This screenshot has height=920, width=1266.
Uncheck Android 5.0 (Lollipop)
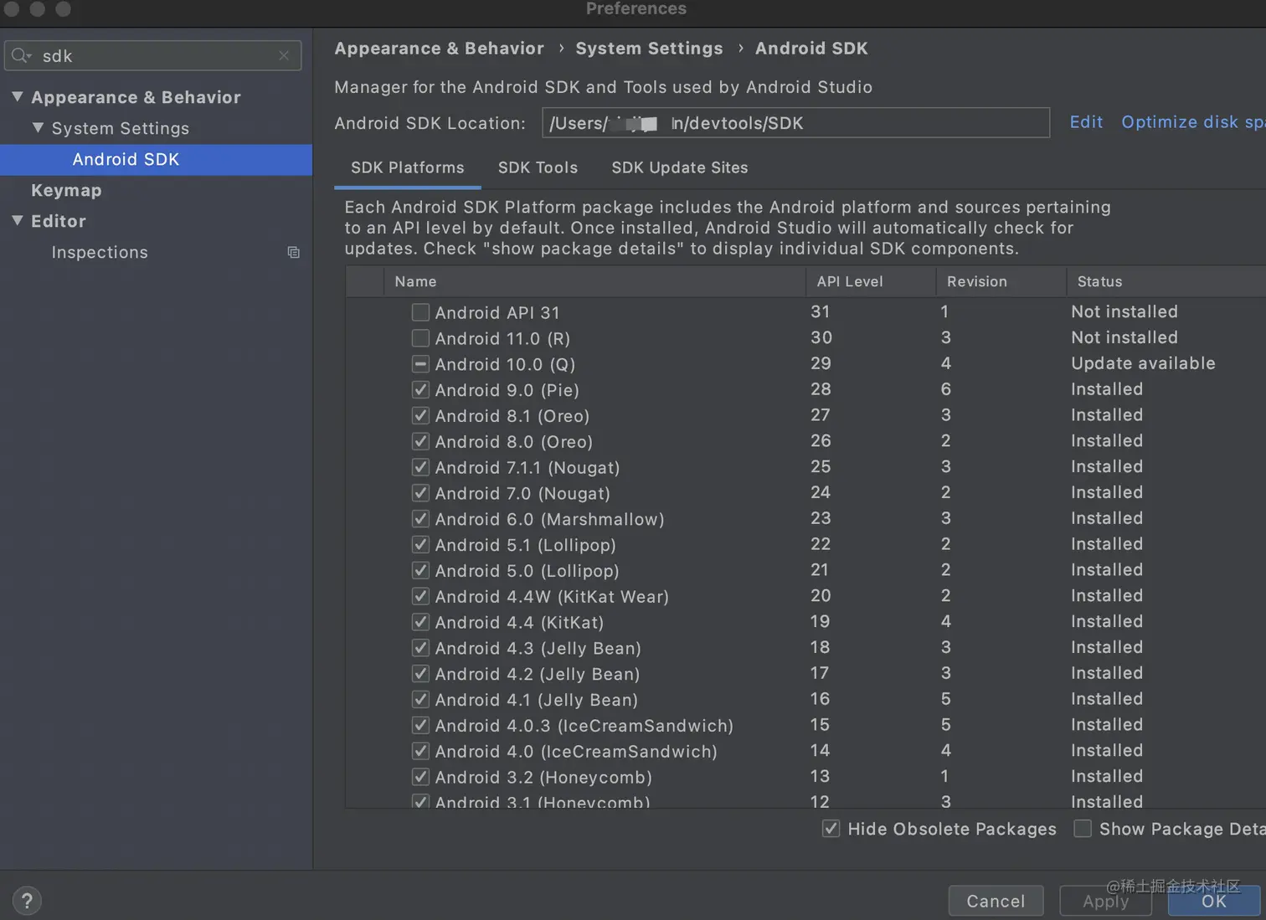(420, 571)
